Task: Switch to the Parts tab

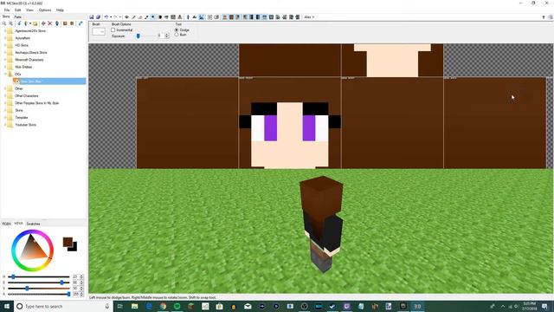Action: tap(17, 16)
